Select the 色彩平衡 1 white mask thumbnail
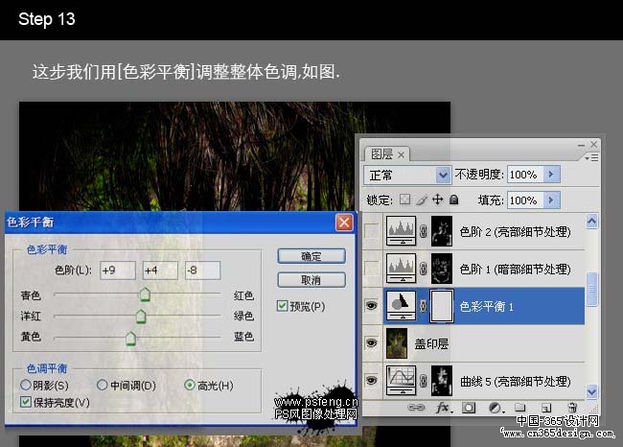 pos(442,306)
